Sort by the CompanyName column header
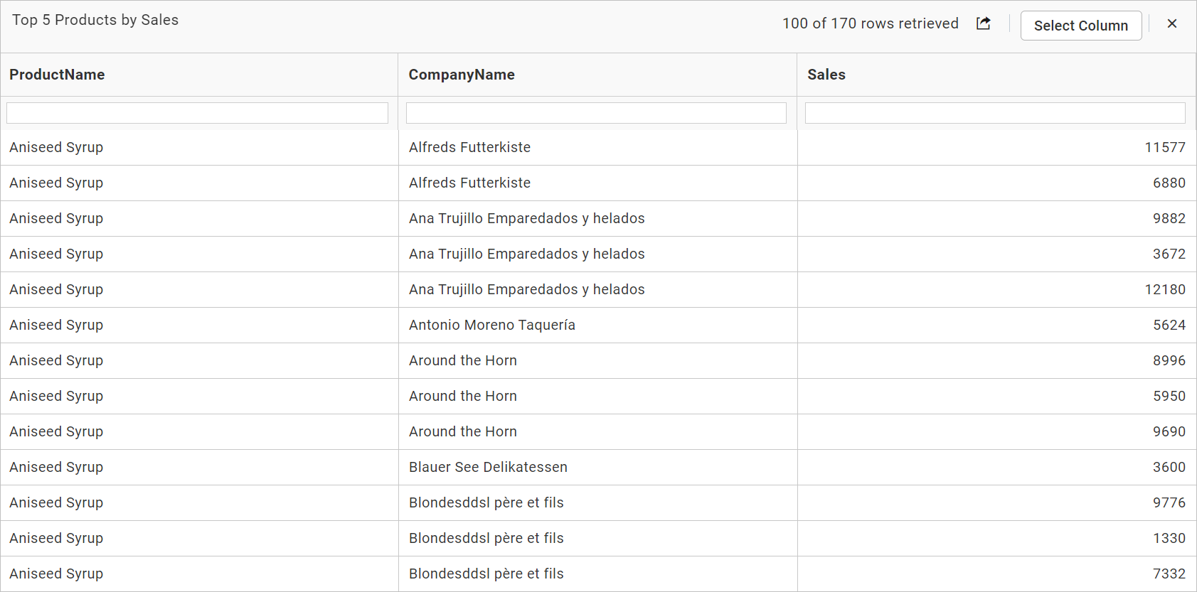 point(461,75)
